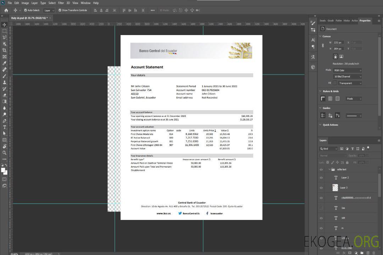
Task: Select the Rectangular Marquee tool
Action: click(x=4, y=31)
